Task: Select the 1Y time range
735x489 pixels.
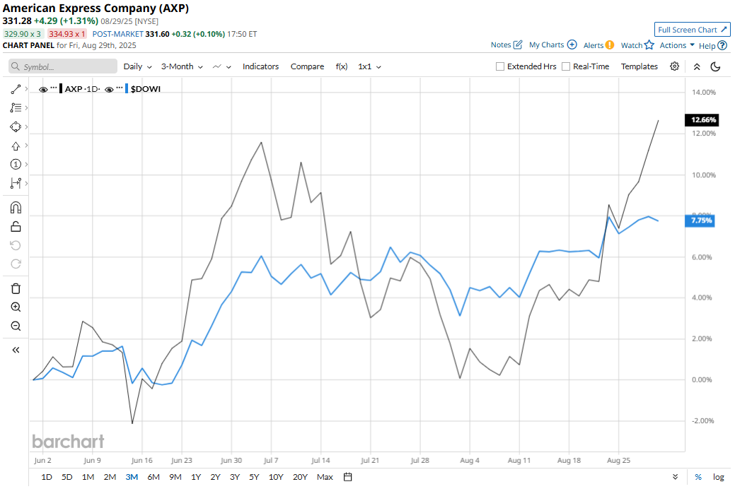Action: click(196, 477)
